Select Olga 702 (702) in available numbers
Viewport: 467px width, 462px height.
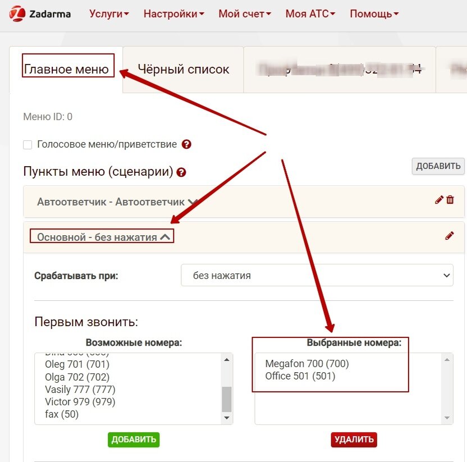[77, 377]
